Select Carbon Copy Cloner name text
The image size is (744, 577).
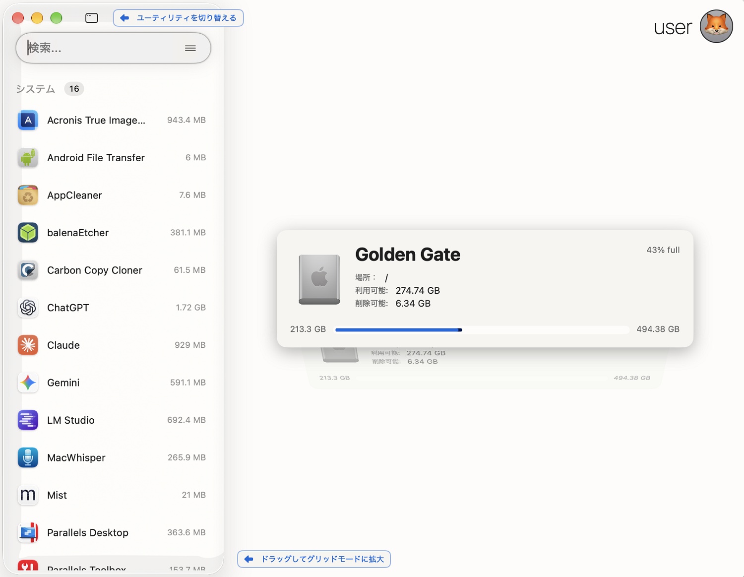pos(95,270)
